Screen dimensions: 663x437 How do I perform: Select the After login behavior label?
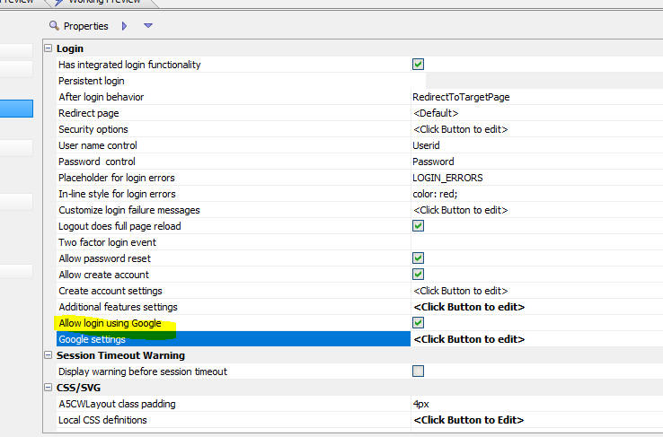101,97
